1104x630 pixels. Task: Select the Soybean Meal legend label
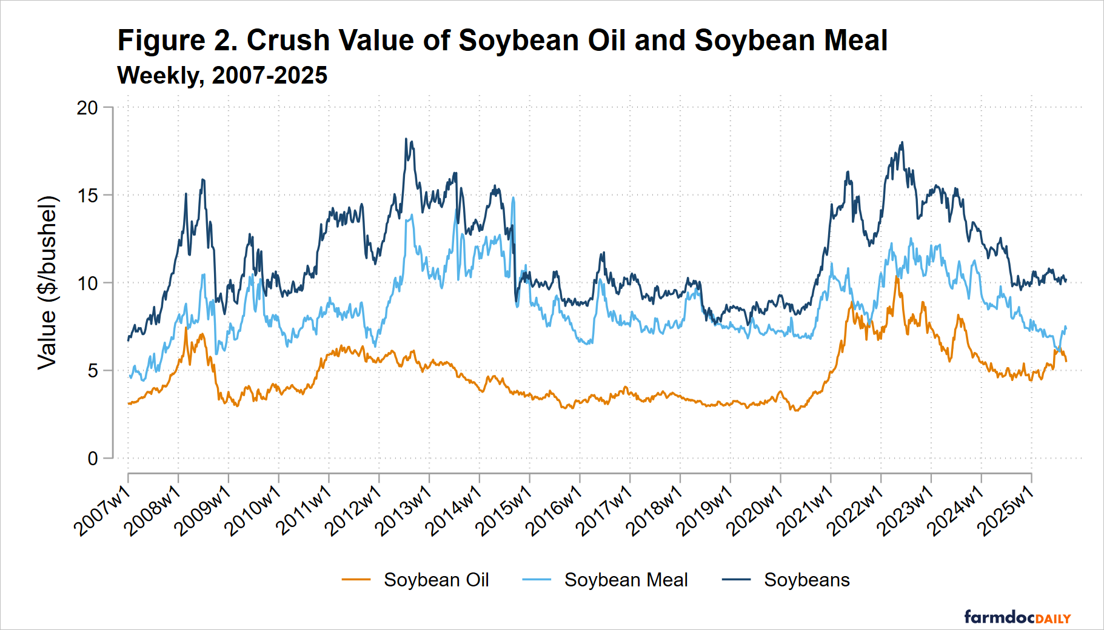[x=626, y=580]
